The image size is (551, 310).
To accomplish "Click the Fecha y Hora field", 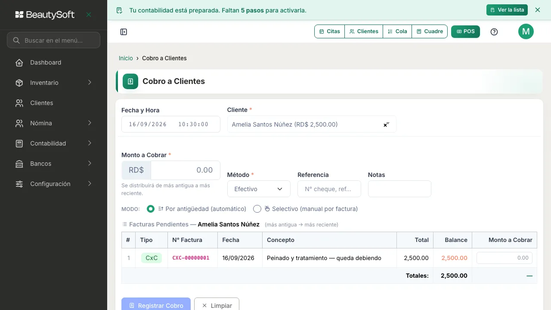I will tap(171, 124).
